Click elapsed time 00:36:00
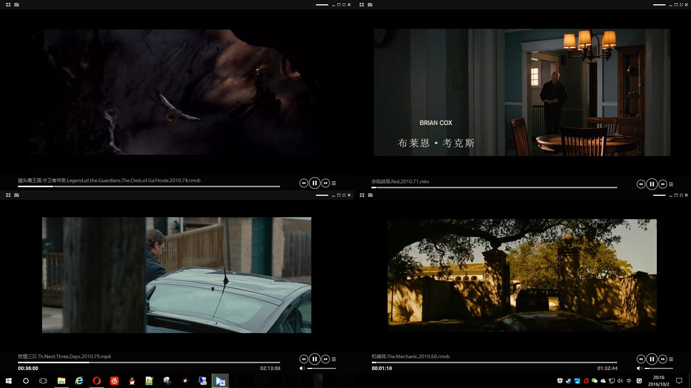This screenshot has height=388, width=691. (x=28, y=368)
